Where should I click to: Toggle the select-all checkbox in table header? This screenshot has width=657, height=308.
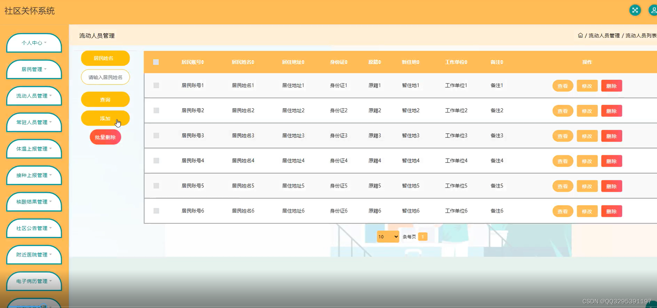156,62
